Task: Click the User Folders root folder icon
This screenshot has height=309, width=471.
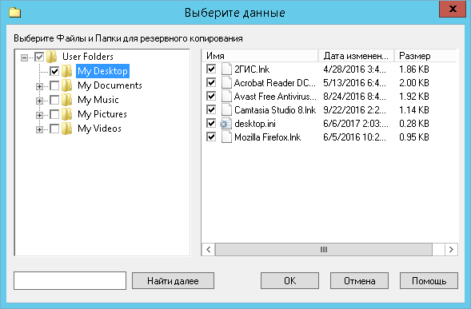Action: (51, 57)
